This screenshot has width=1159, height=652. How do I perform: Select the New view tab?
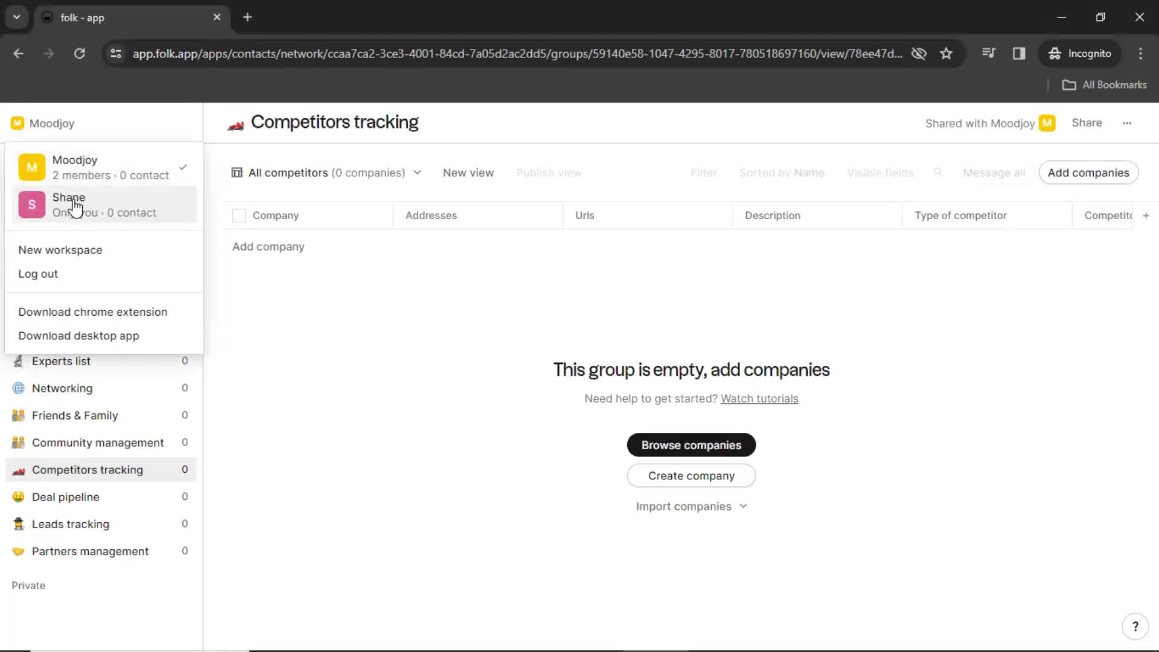point(468,173)
